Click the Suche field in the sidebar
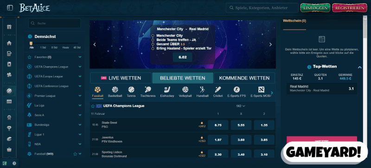This screenshot has width=371, height=168. click(x=54, y=24)
